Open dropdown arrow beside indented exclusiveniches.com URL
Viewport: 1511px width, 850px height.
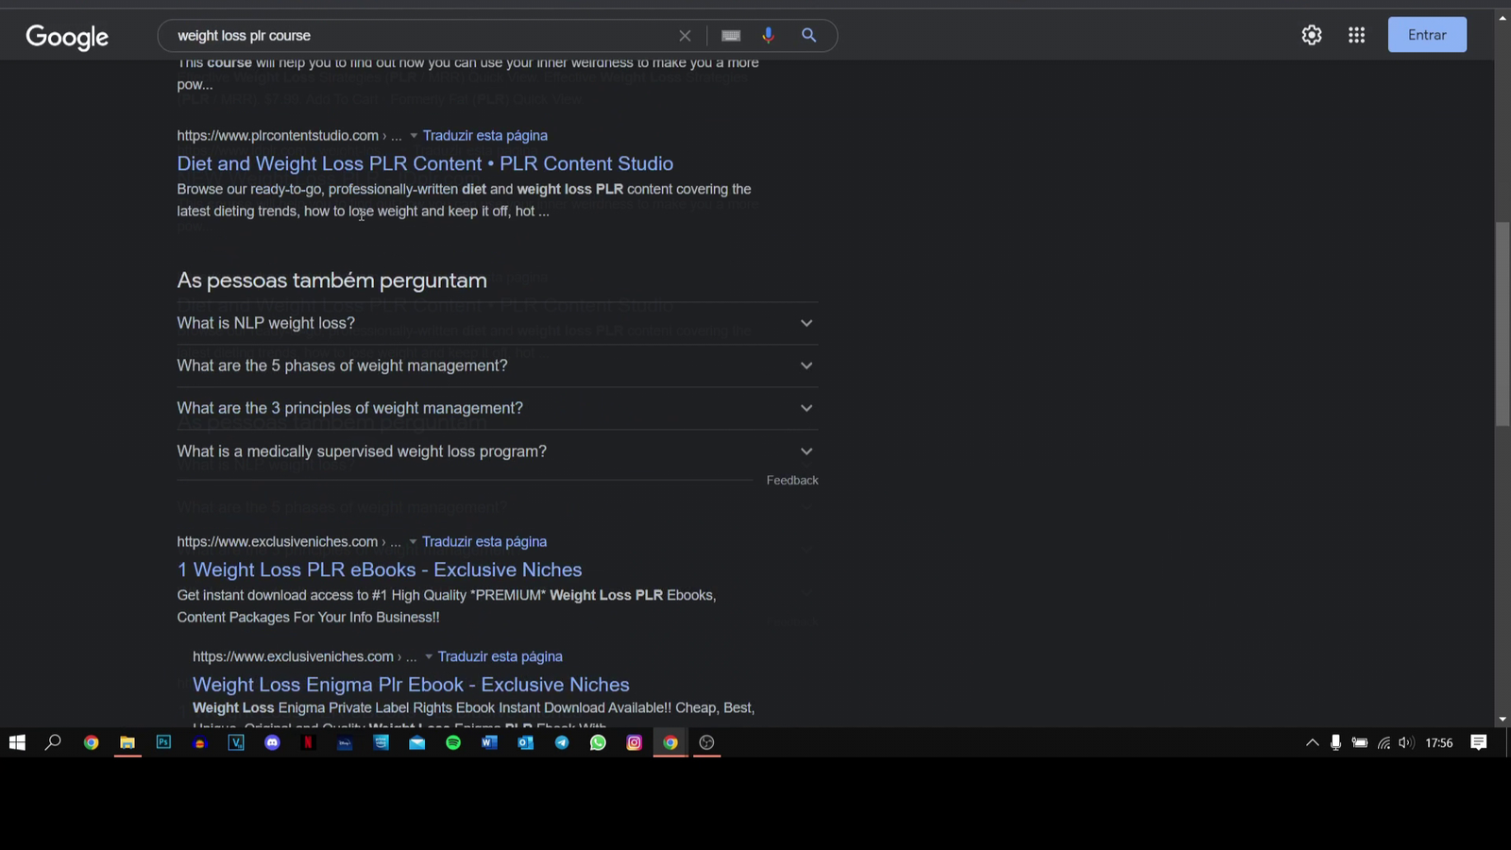[x=429, y=657]
